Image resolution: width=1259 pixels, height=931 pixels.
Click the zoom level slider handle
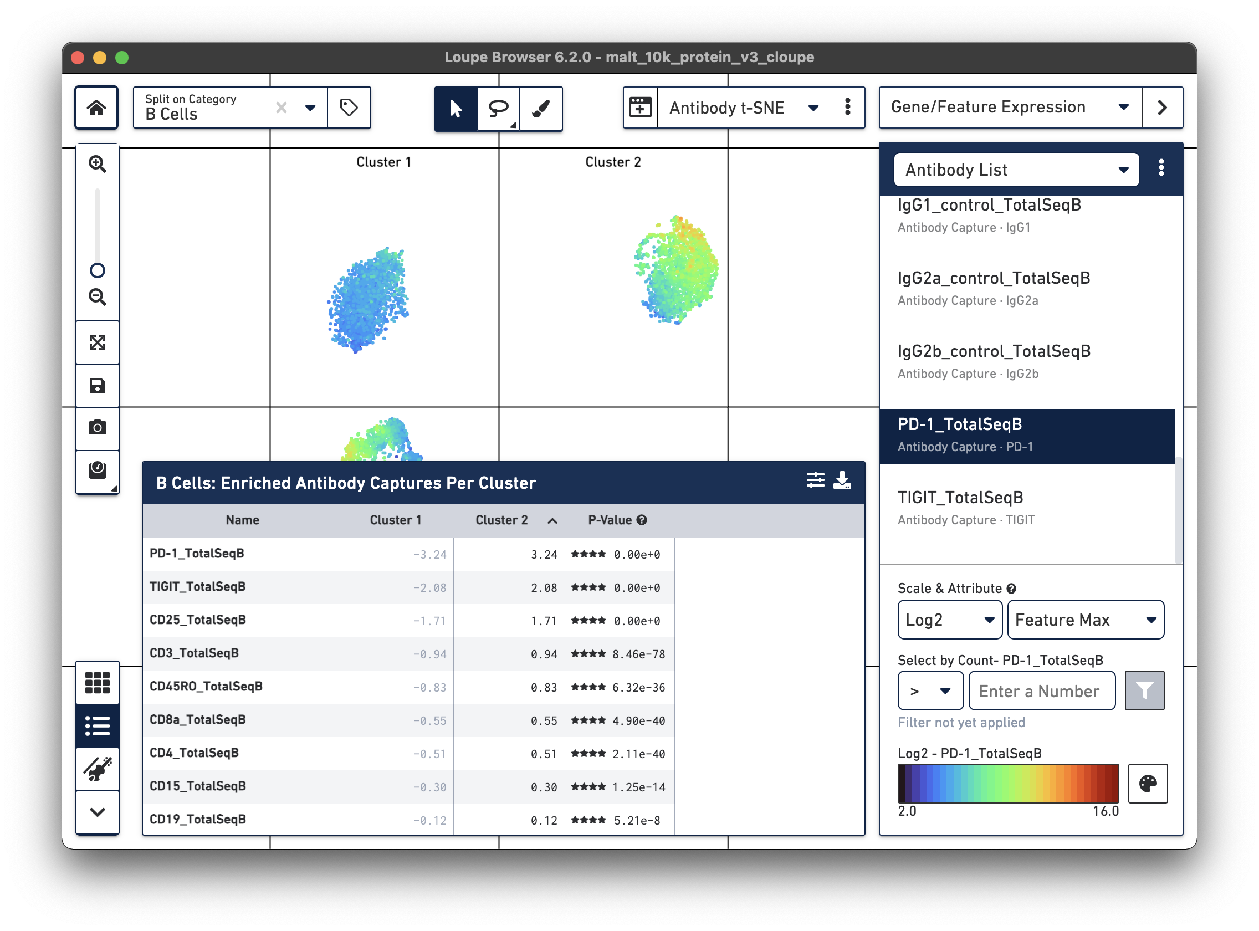point(97,270)
